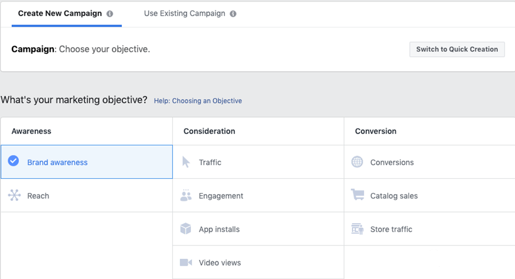Open Help: Choosing an Objective link

coord(198,101)
